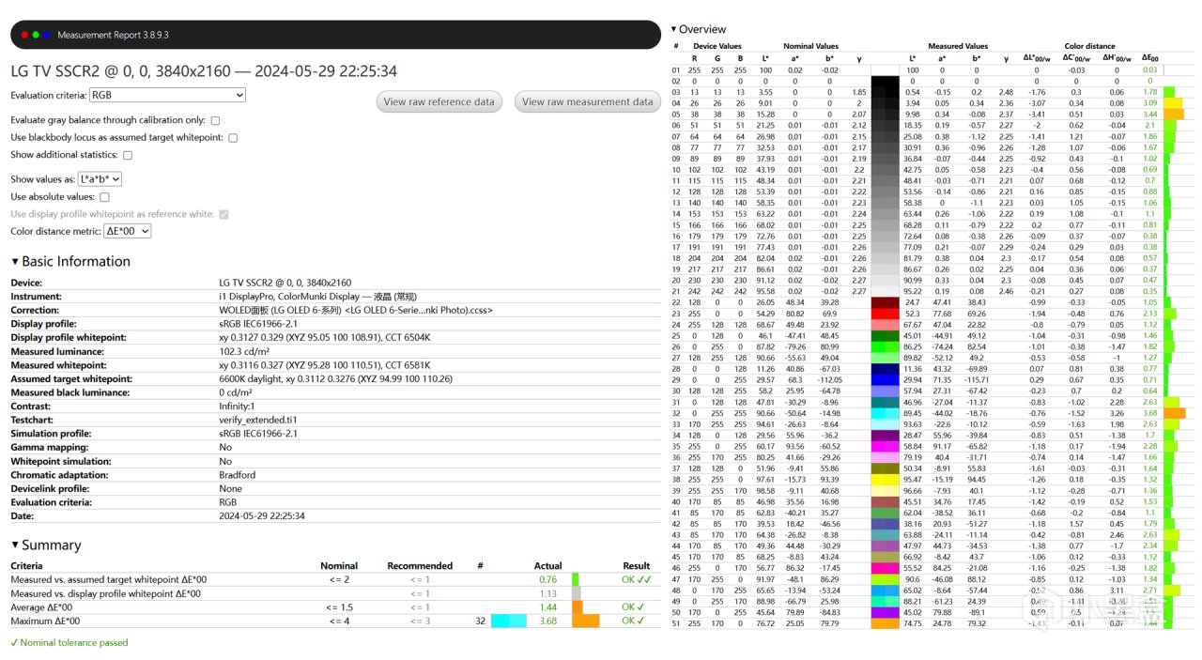
Task: Select the blue color swatch in row 29
Action: click(886, 378)
